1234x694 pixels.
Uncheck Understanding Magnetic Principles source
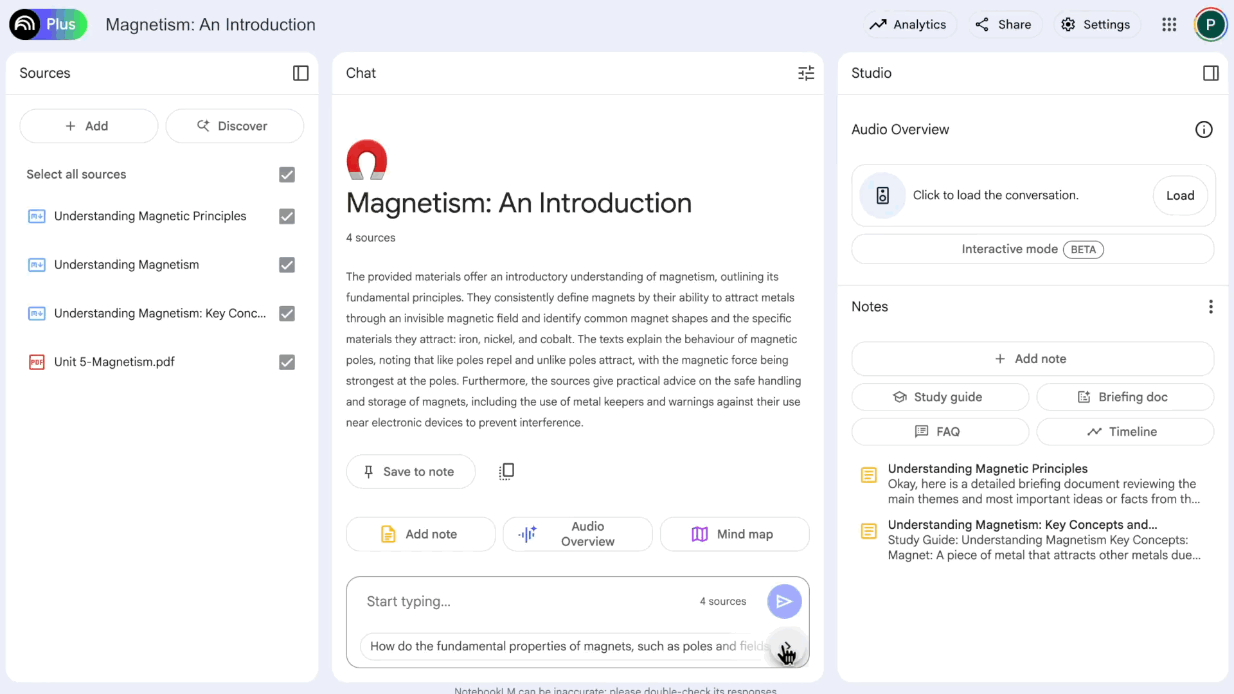[x=287, y=217]
